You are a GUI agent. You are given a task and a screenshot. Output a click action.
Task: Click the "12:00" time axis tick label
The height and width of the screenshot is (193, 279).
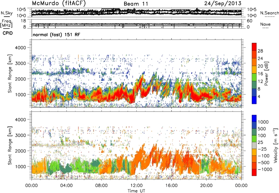[136, 186]
